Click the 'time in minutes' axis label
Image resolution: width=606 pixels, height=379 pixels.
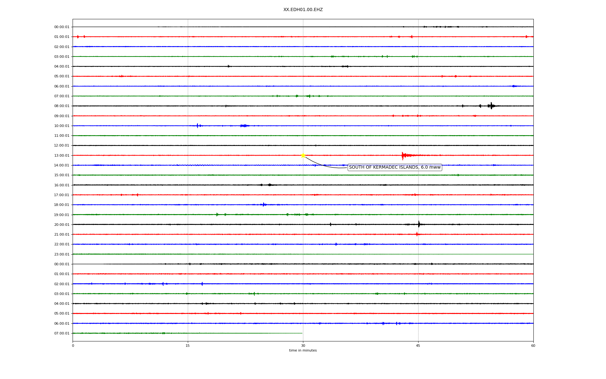coord(303,350)
